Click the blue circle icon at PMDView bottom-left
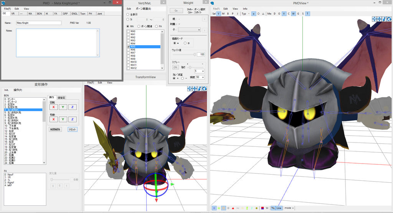The image size is (393, 213). pyautogui.click(x=214, y=208)
